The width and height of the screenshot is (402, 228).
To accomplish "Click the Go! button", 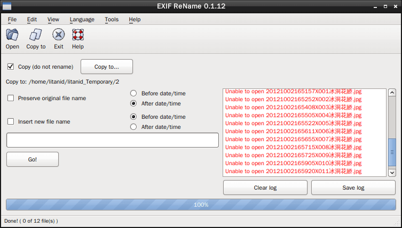I will pos(33,159).
